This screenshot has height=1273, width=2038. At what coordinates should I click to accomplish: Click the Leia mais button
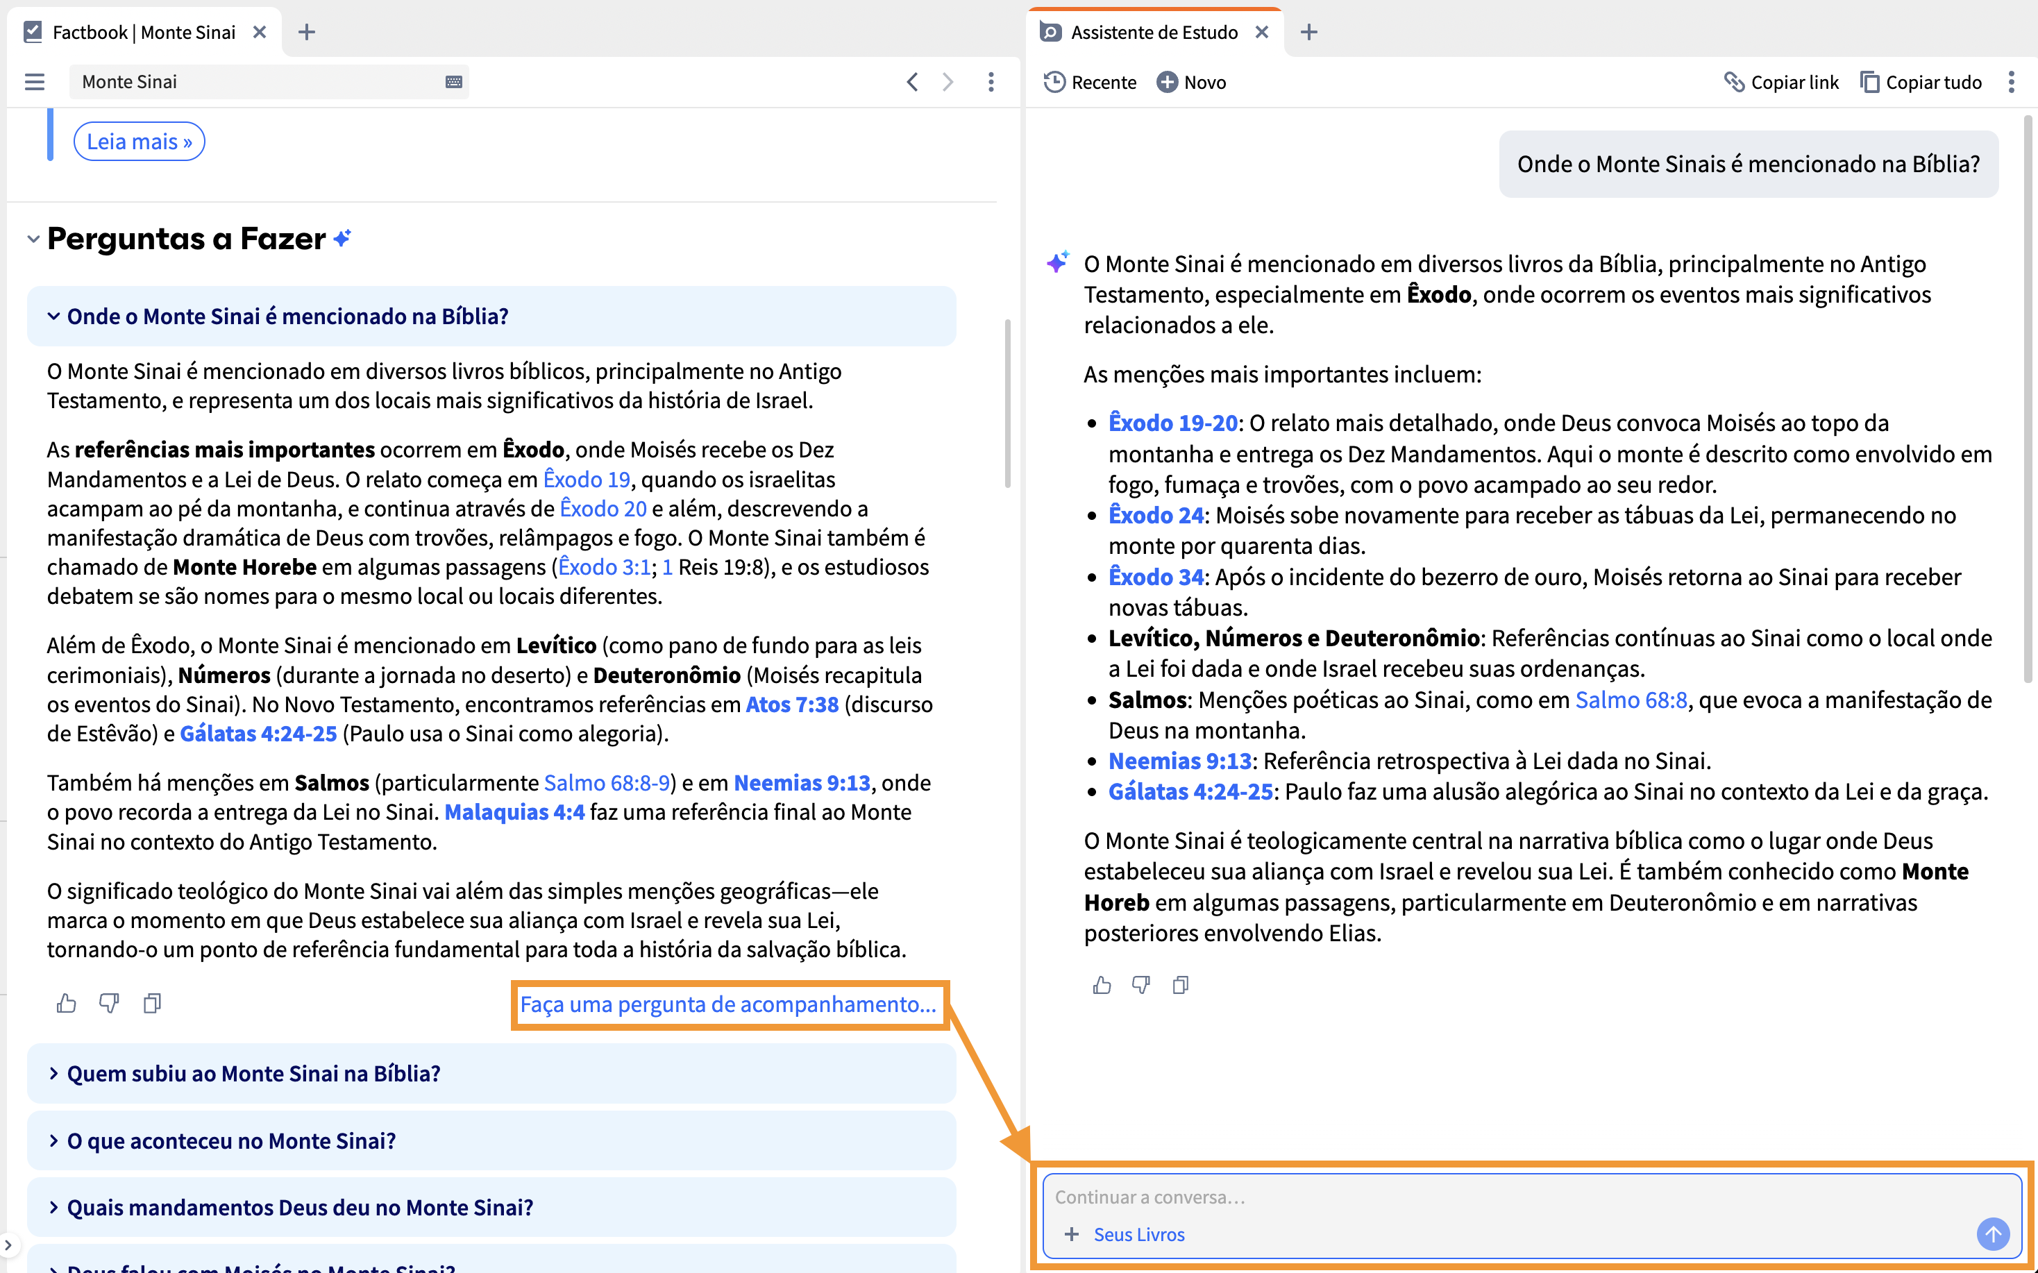point(139,142)
